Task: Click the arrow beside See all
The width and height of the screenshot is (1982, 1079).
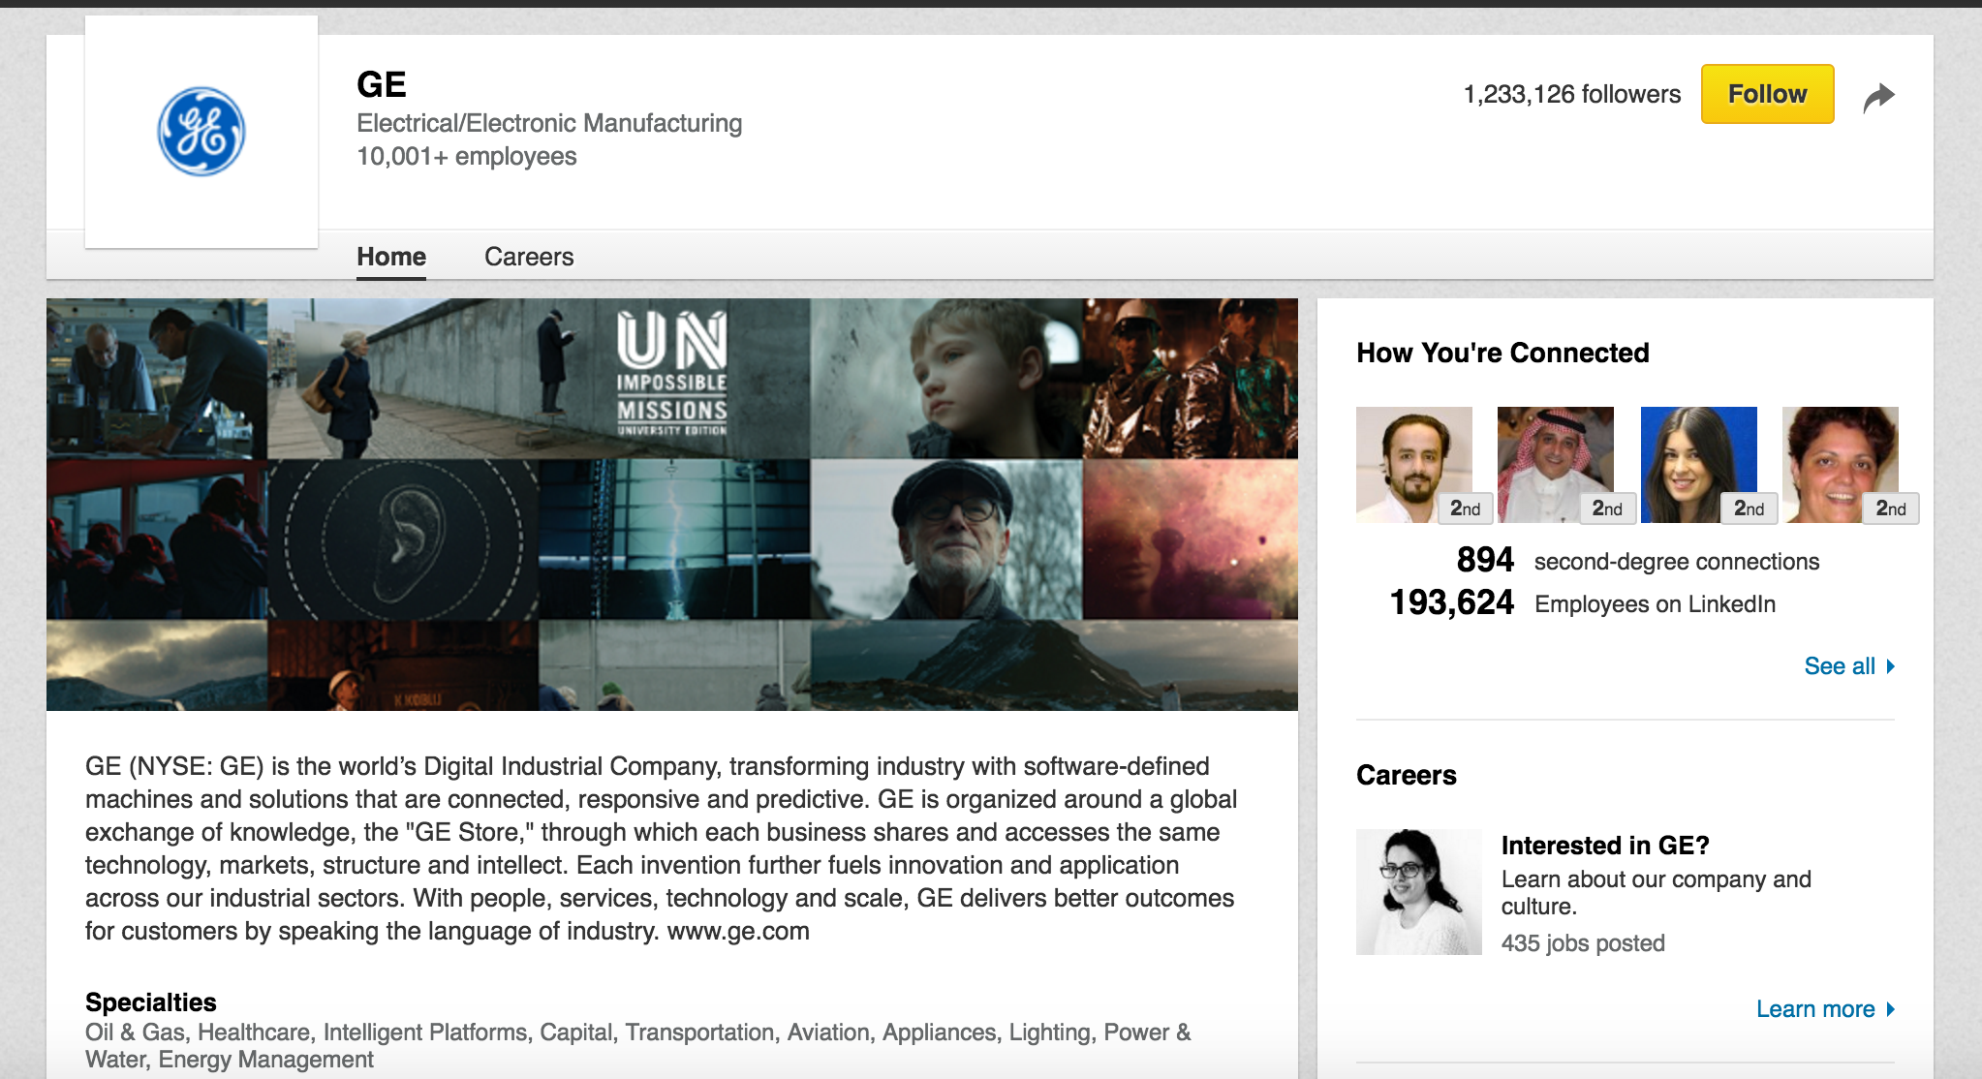Action: (x=1890, y=666)
